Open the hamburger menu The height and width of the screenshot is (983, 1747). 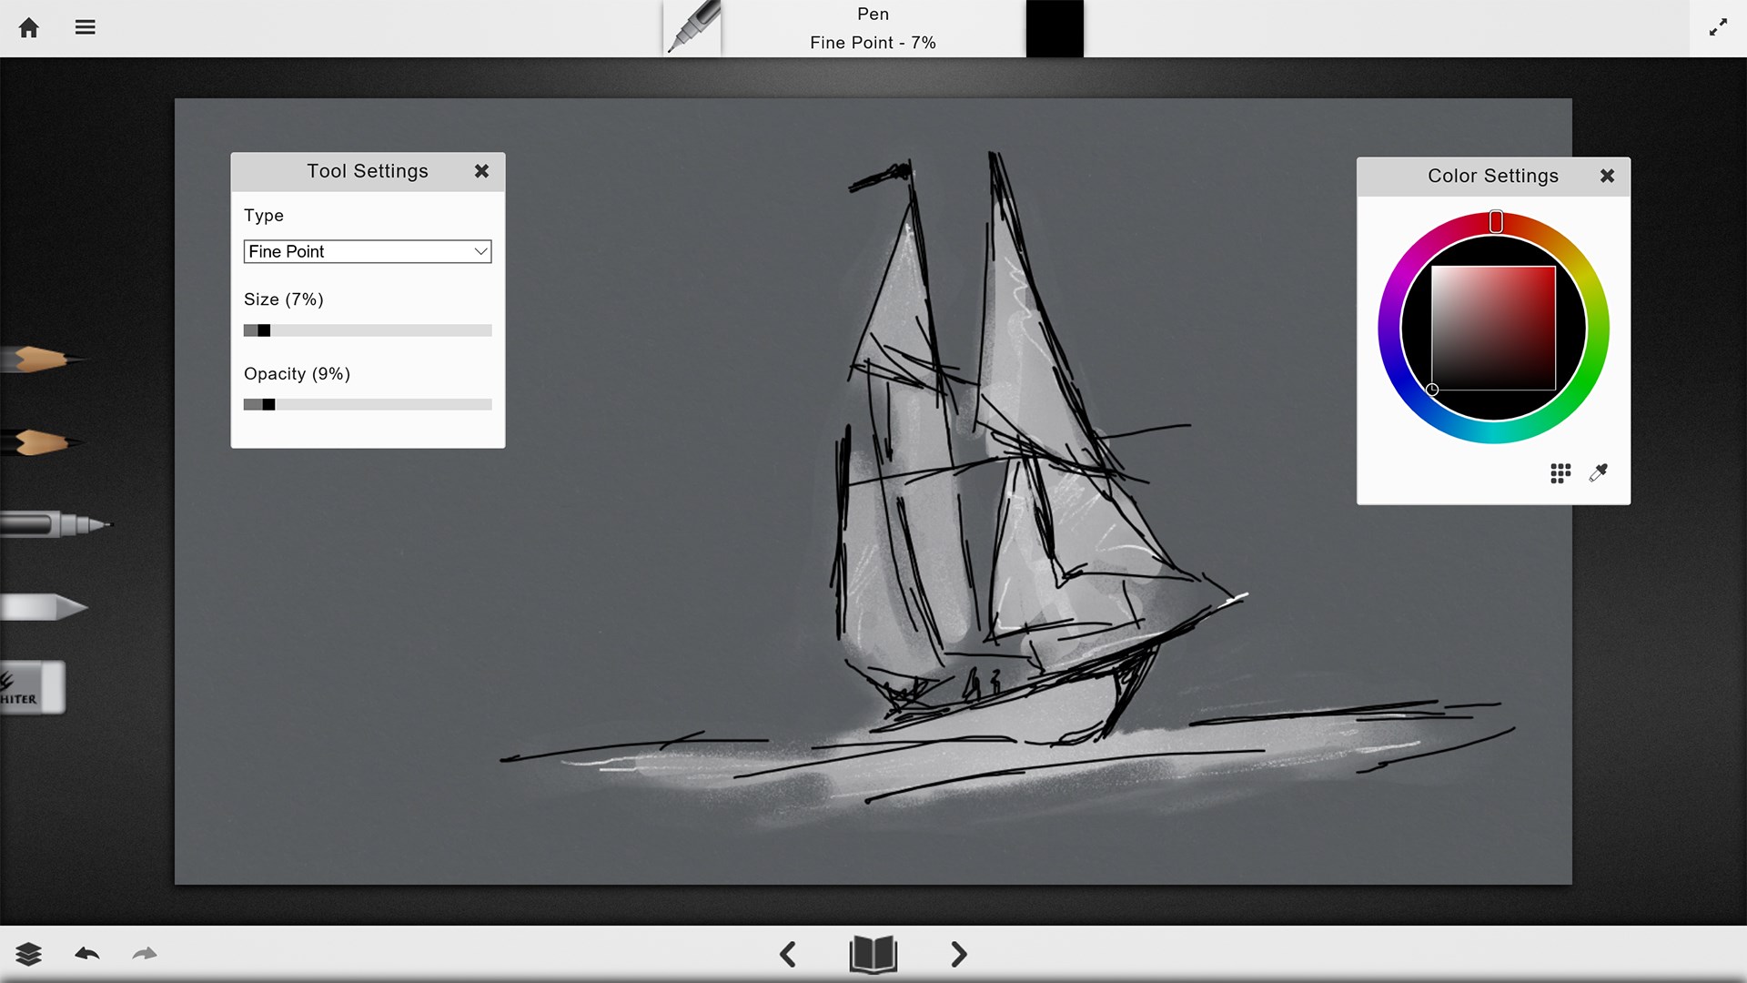tap(85, 26)
